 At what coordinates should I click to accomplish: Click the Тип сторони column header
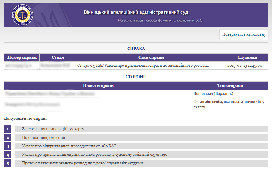(x=230, y=86)
